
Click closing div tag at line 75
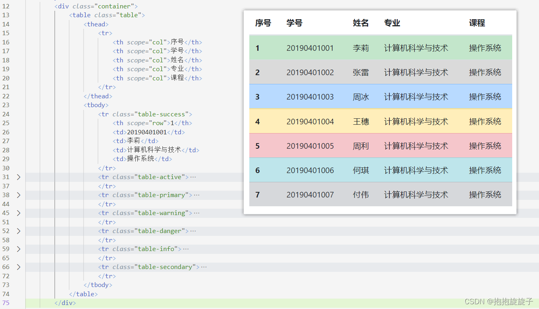pos(65,303)
